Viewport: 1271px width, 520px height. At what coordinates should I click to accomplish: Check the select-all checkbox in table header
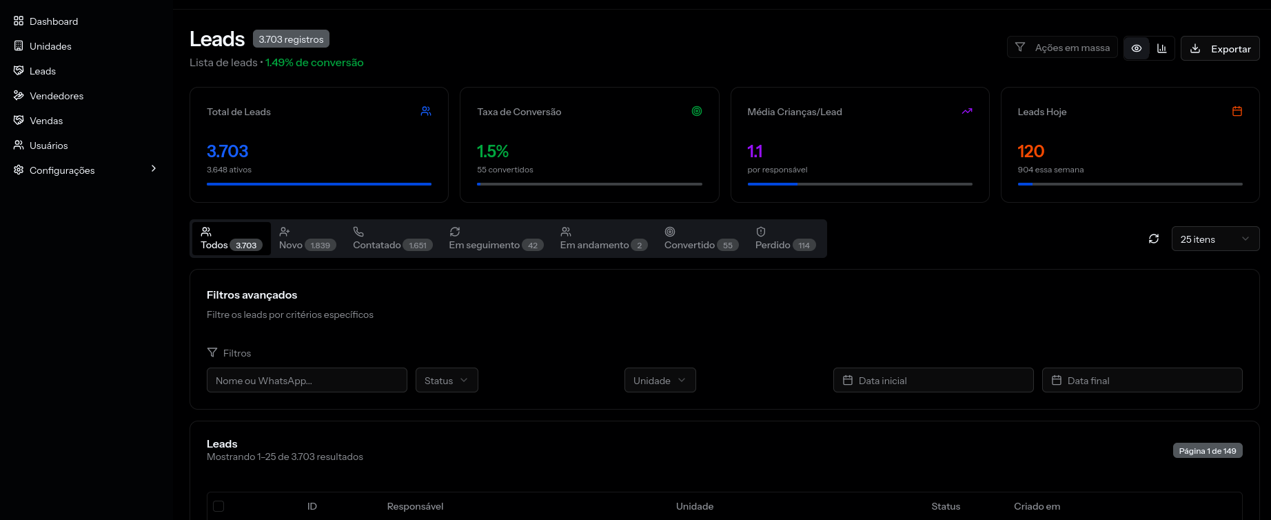[218, 506]
